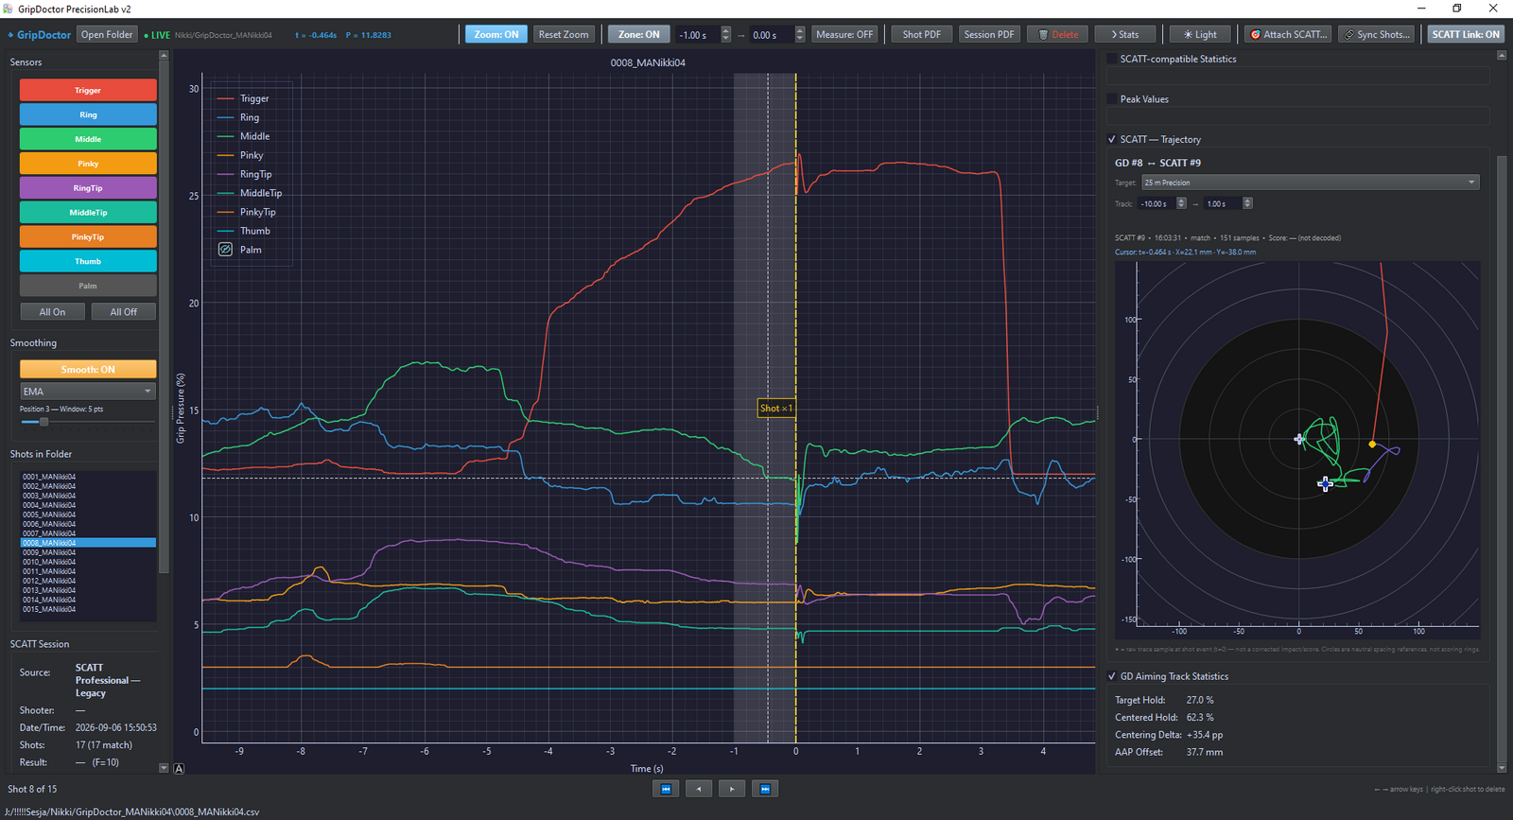Click the Sync Shots button
The height and width of the screenshot is (820, 1513).
tap(1376, 35)
